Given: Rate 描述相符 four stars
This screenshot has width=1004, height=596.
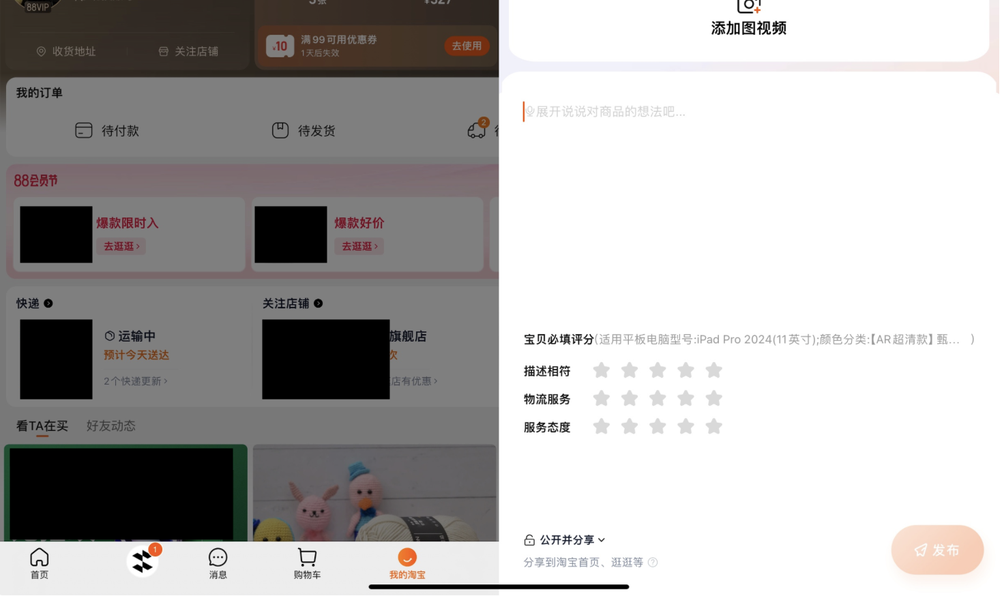Looking at the screenshot, I should 685,370.
